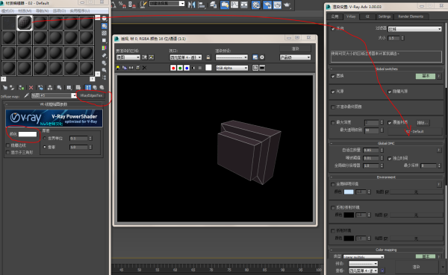Toggle Max depth checkbox in Global switches

tap(333, 123)
